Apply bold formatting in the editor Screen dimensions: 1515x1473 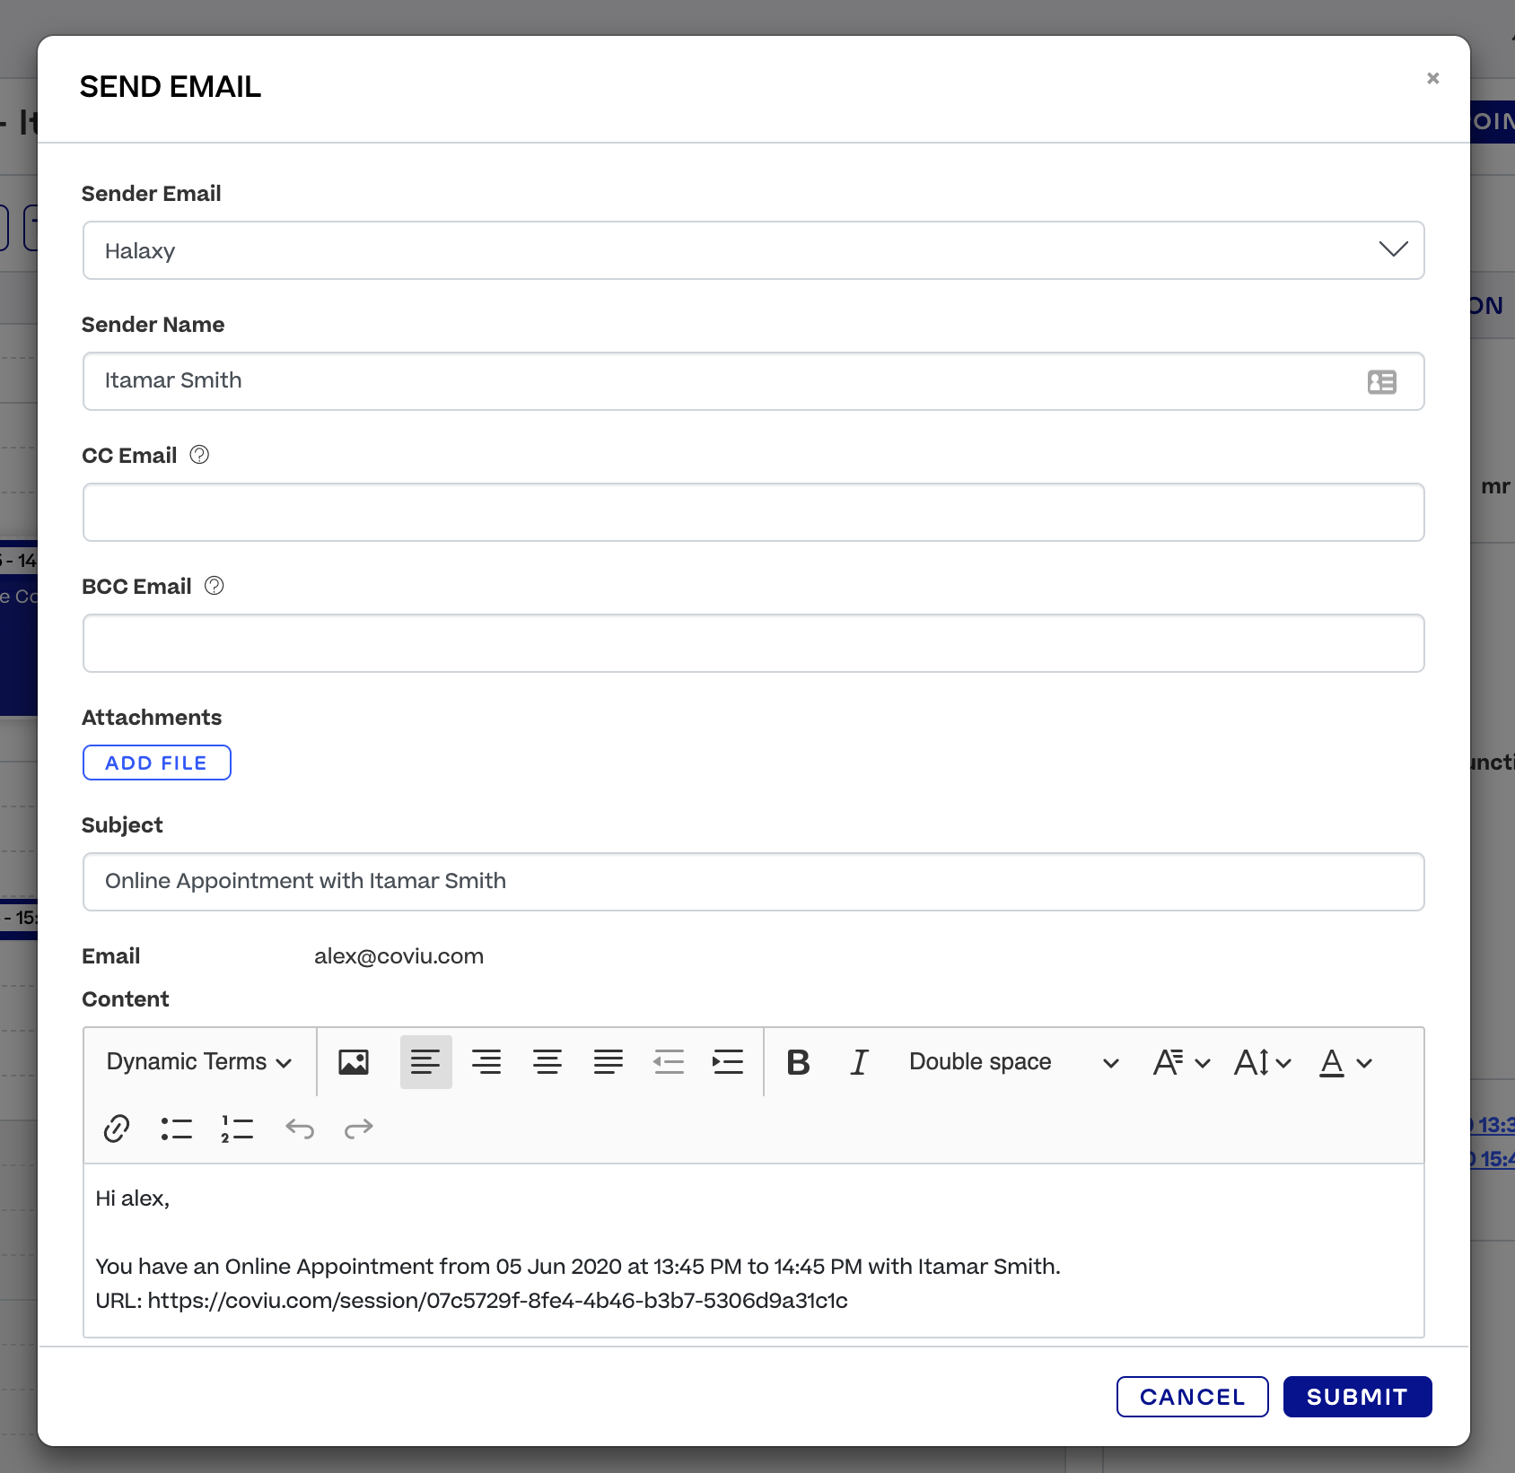click(x=798, y=1062)
